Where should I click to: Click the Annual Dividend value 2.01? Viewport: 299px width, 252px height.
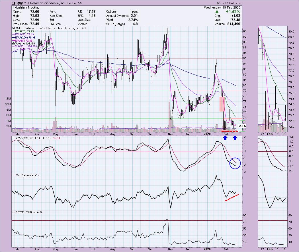pos(134,16)
